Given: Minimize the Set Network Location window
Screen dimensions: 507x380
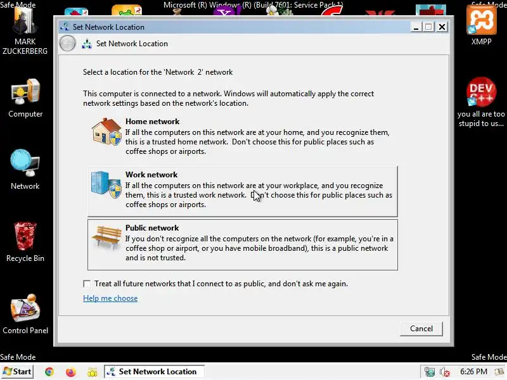Looking at the screenshot, I should [x=416, y=27].
